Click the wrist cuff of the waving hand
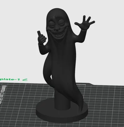 pos(84,30)
